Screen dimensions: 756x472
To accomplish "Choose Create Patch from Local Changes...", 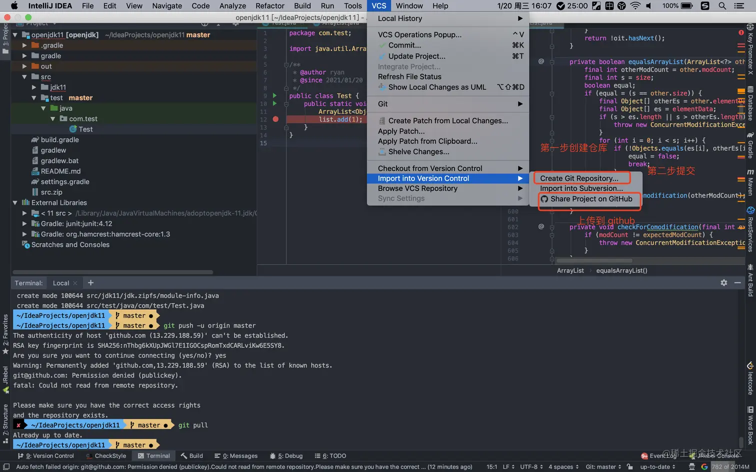I will pyautogui.click(x=447, y=121).
